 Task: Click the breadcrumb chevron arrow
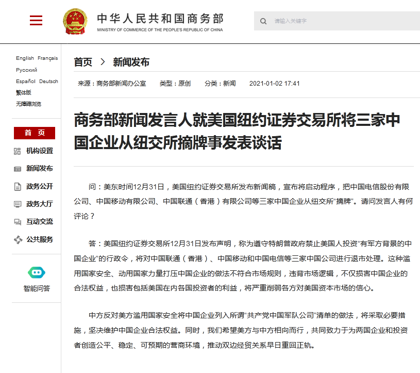[103, 62]
